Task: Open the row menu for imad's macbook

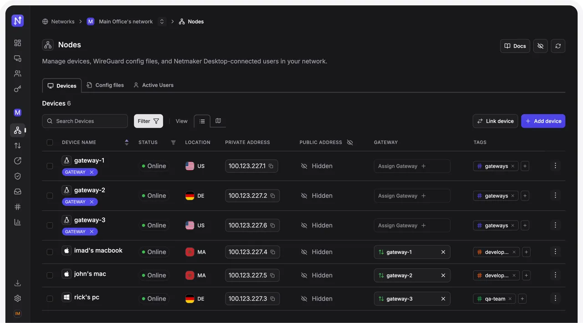Action: pos(555,251)
